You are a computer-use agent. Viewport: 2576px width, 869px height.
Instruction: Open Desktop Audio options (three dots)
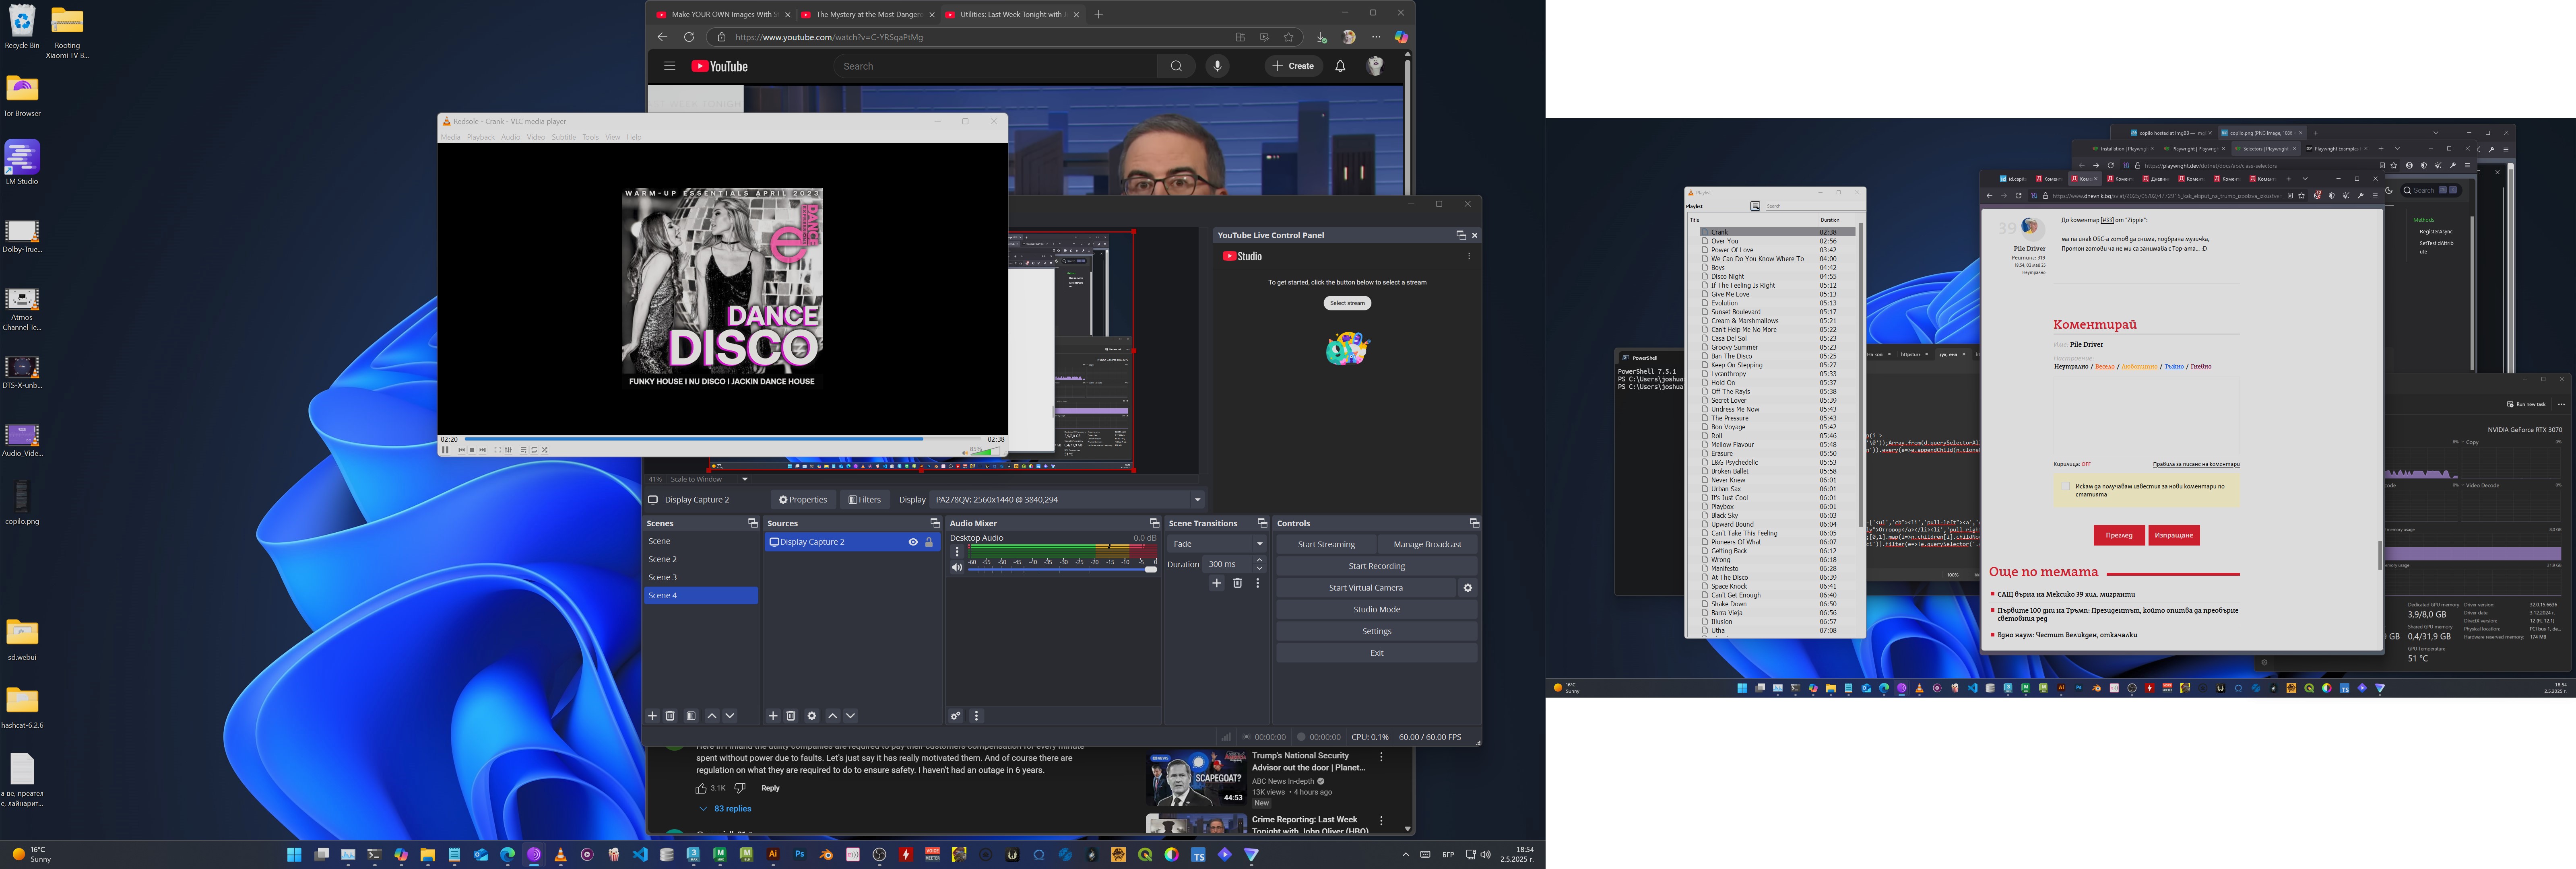[x=957, y=551]
